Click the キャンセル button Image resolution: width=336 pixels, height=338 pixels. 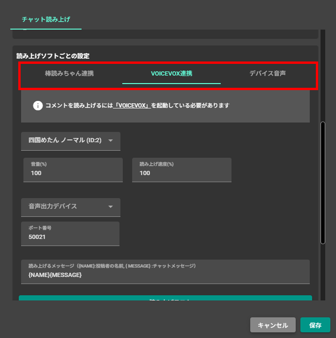point(273,325)
